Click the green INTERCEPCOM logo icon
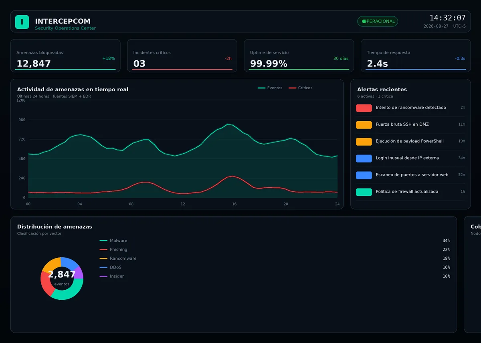481x343 pixels. click(x=22, y=22)
